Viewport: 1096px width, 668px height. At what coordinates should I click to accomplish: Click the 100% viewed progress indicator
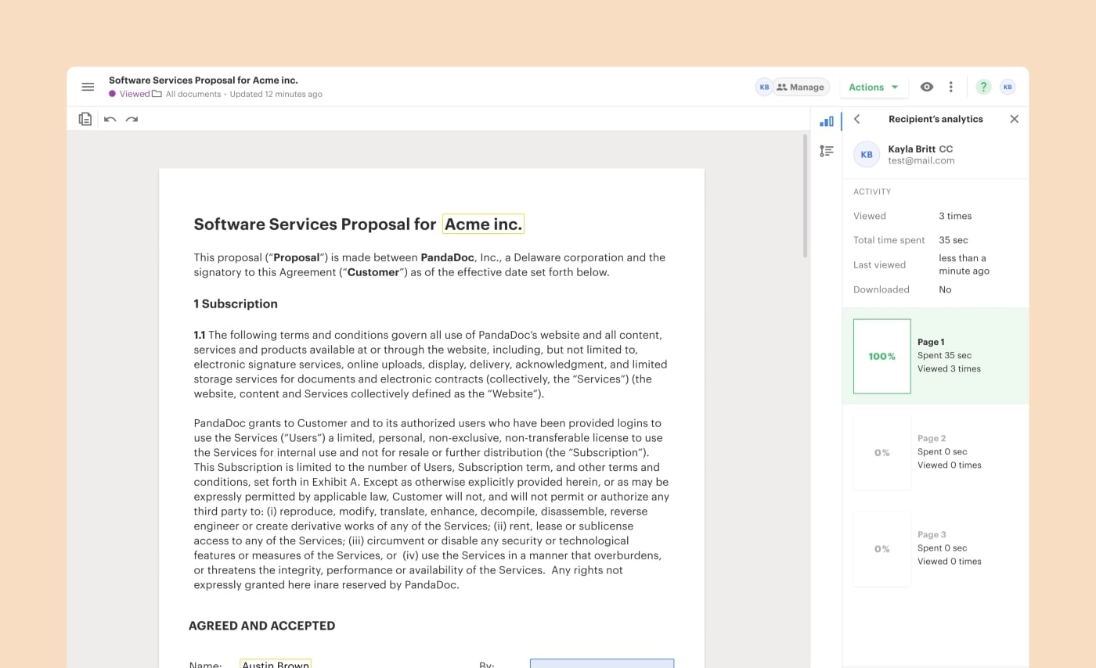(882, 356)
